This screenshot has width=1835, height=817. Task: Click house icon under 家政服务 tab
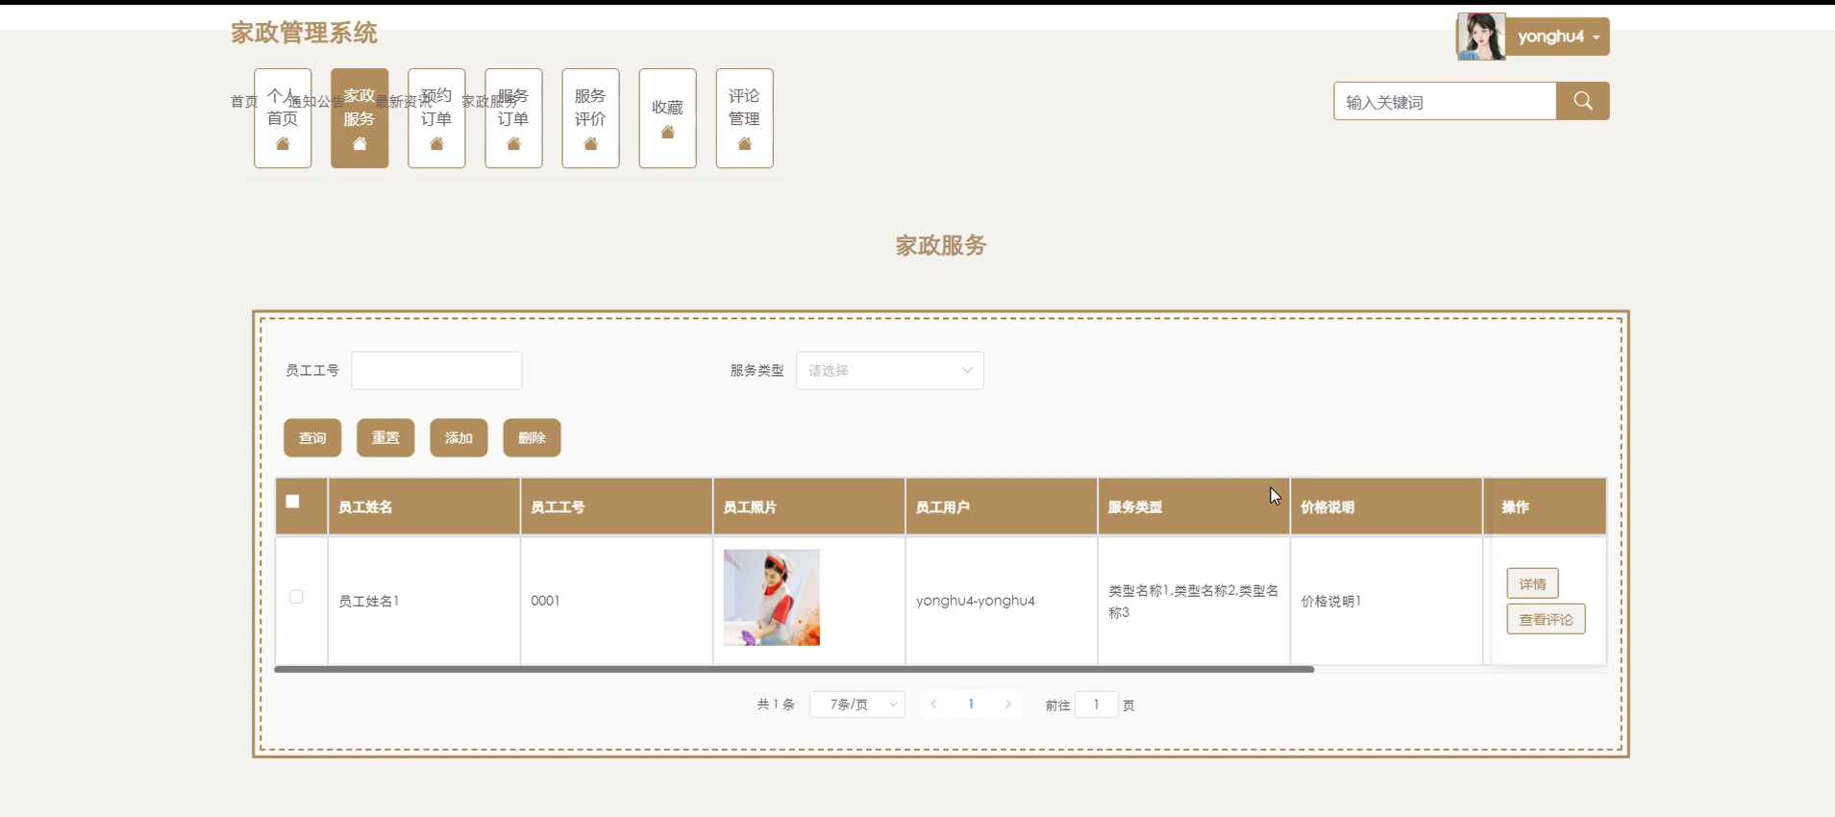pos(360,143)
